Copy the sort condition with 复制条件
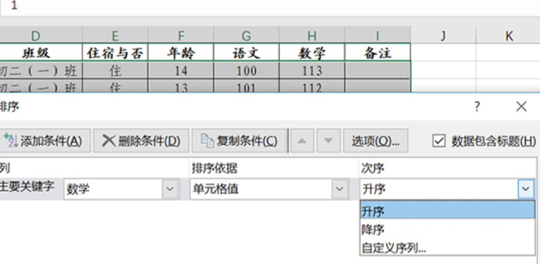Image resolution: width=540 pixels, height=264 pixels. (x=239, y=140)
